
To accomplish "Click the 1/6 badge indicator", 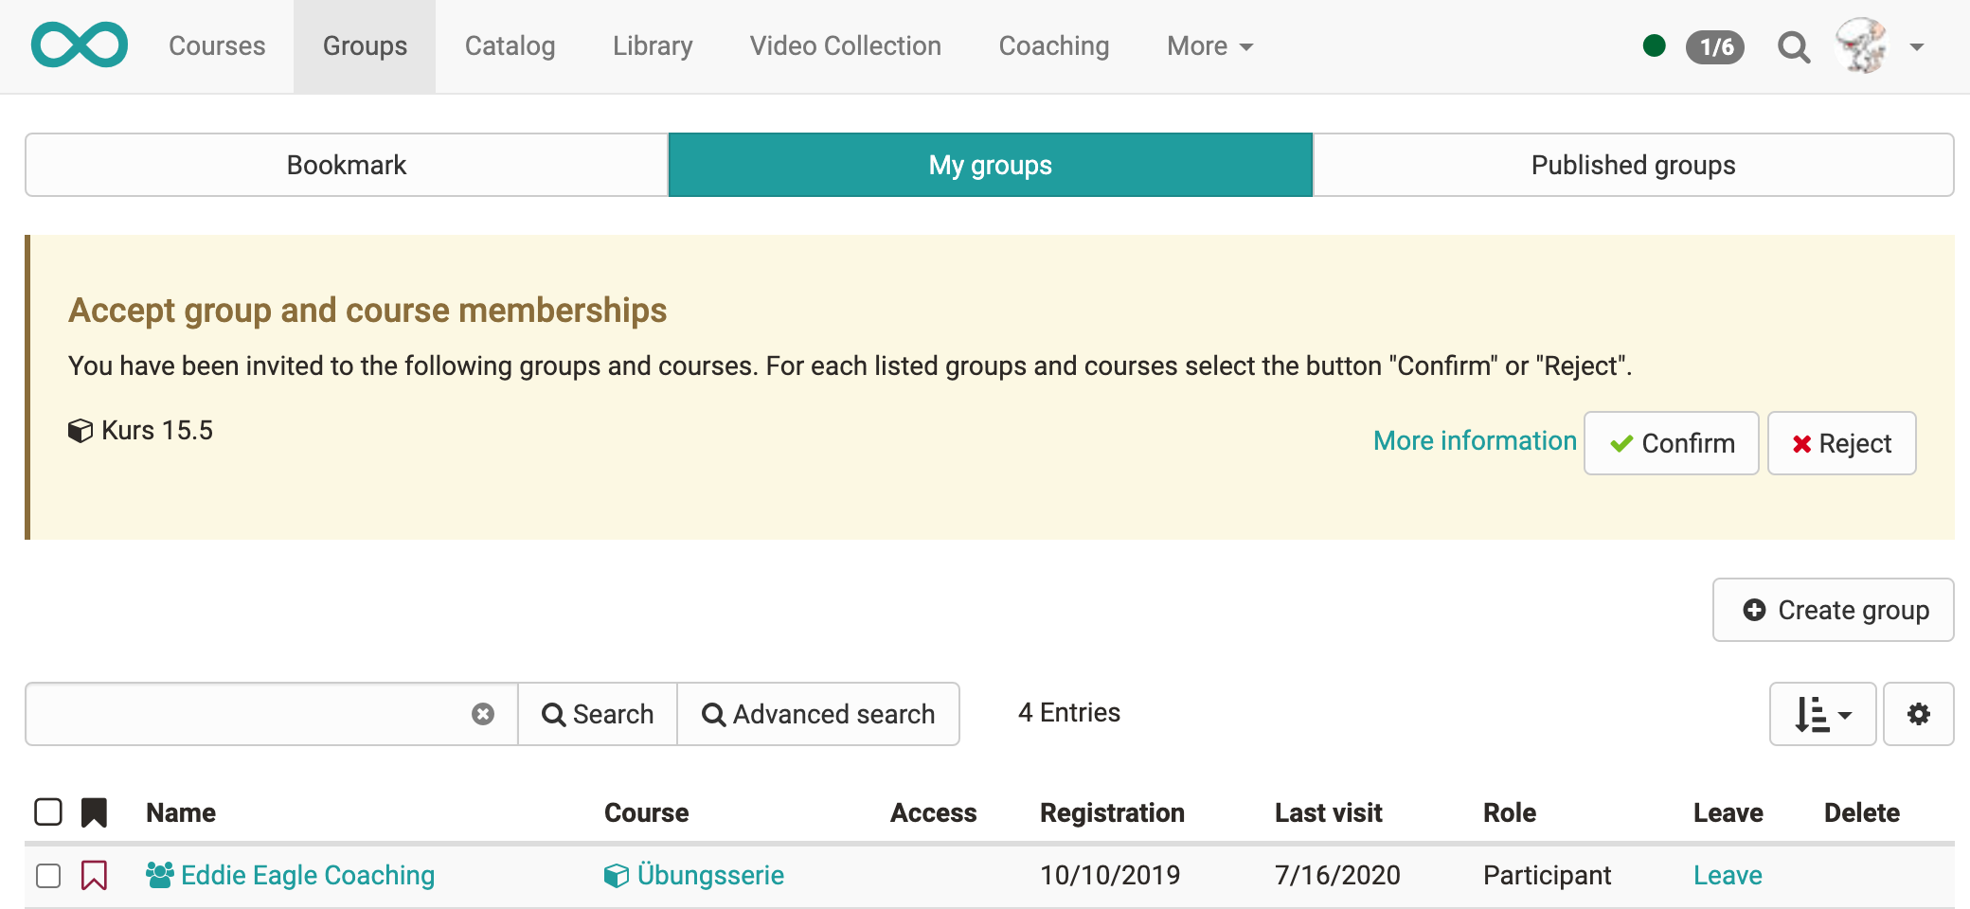I will (1715, 46).
